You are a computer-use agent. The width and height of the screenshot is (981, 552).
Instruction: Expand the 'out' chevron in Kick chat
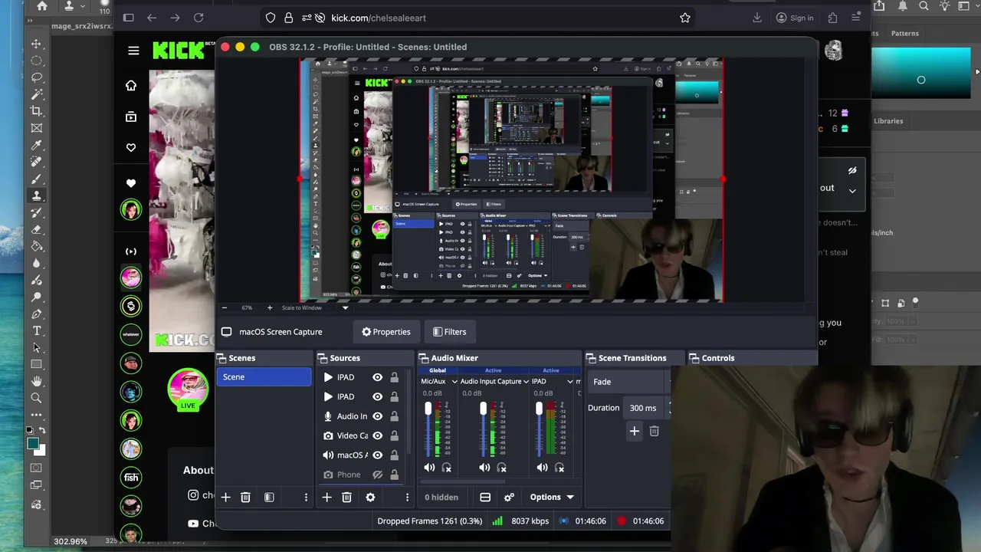click(x=852, y=190)
